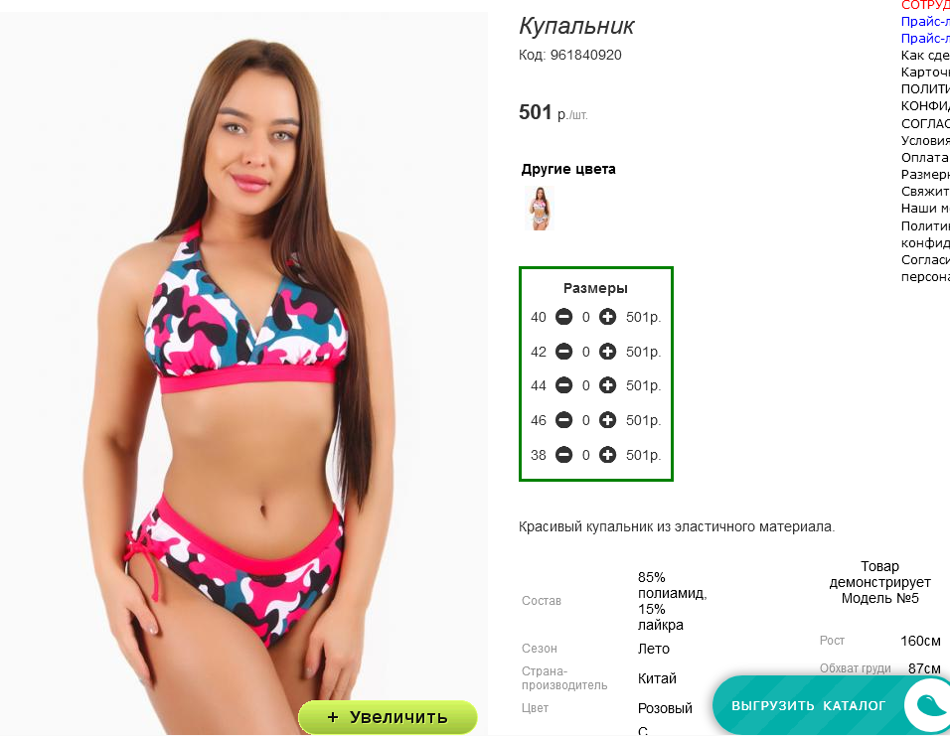
Task: Decrease quantity for size 40
Action: pyautogui.click(x=563, y=317)
